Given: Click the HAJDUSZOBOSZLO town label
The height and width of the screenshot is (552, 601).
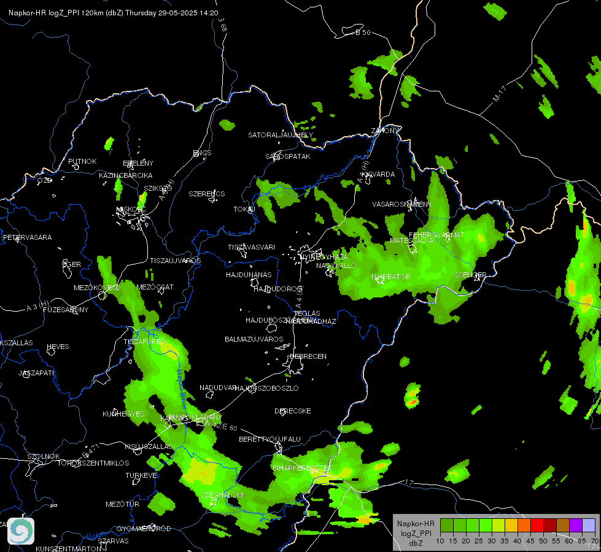Looking at the screenshot, I should pos(266,388).
